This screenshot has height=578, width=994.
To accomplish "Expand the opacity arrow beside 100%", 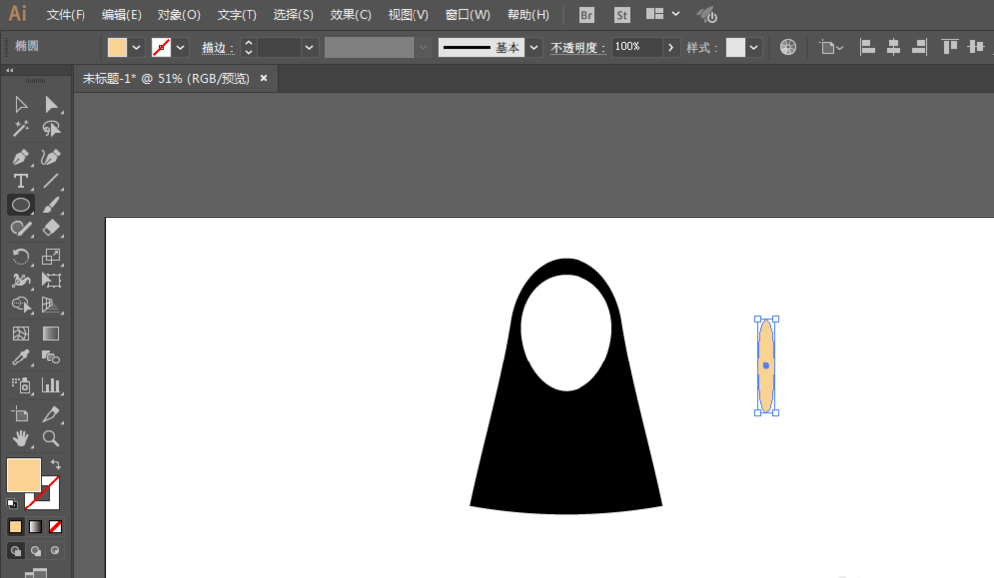I will 671,47.
